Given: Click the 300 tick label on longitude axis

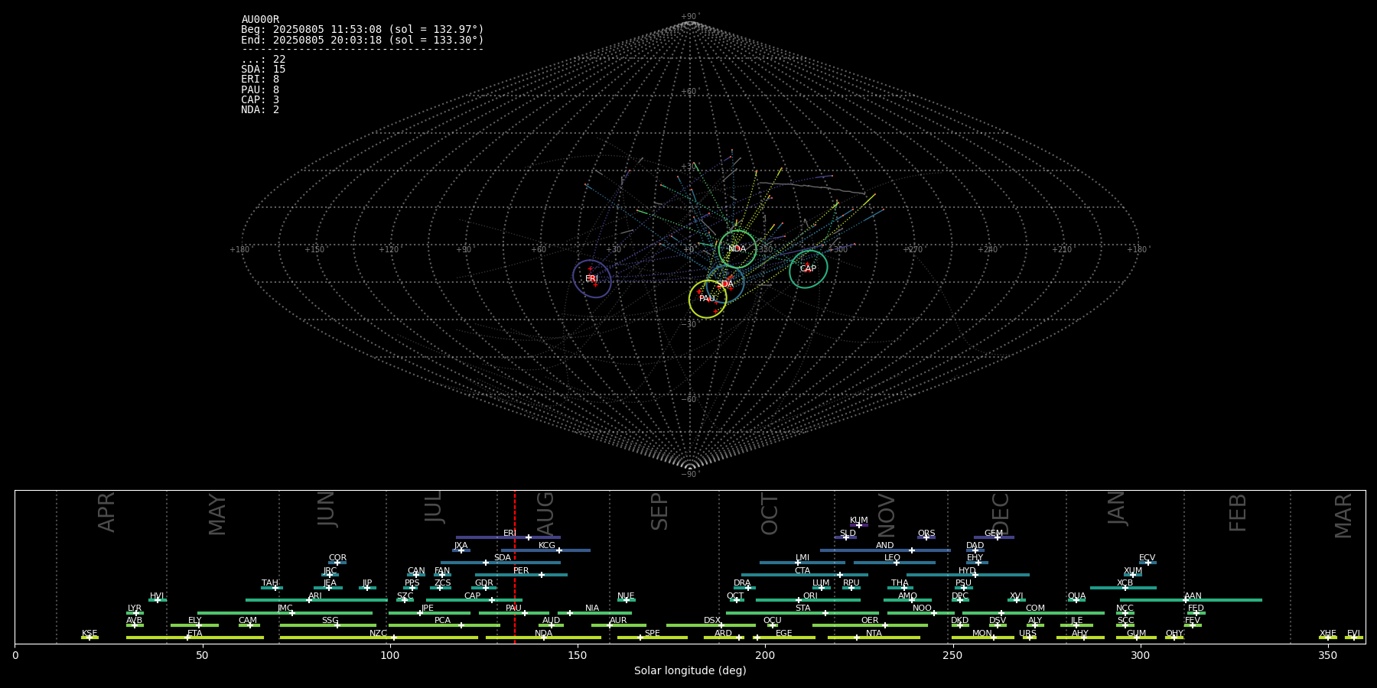Looking at the screenshot, I should [x=1140, y=656].
